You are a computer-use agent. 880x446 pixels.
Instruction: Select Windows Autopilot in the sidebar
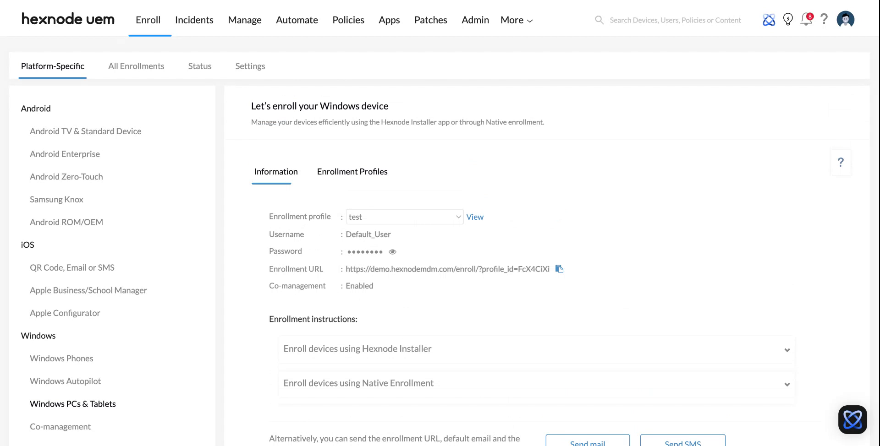(65, 381)
